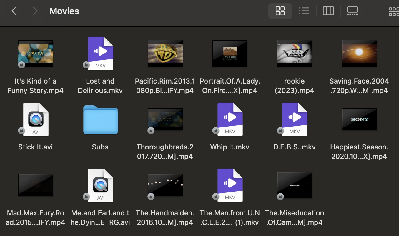
Task: Select the Mad Max Fury Road thumbnail
Action: click(36, 185)
